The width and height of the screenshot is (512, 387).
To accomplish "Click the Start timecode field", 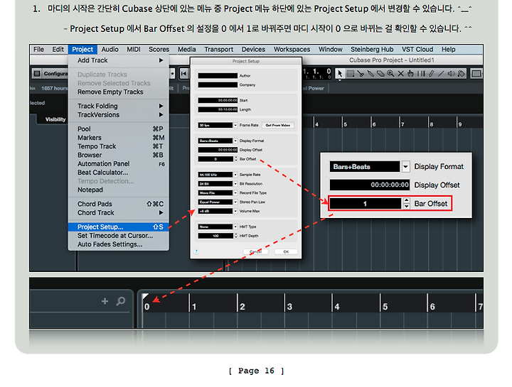I will pyautogui.click(x=218, y=100).
